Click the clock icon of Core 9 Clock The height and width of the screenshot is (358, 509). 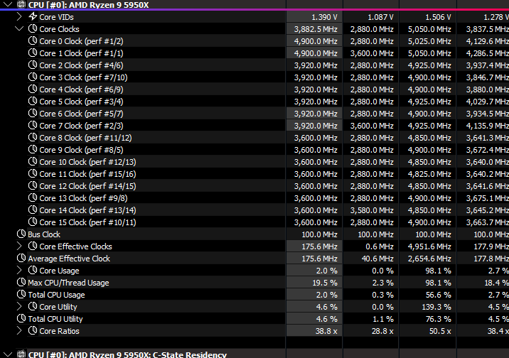point(33,149)
